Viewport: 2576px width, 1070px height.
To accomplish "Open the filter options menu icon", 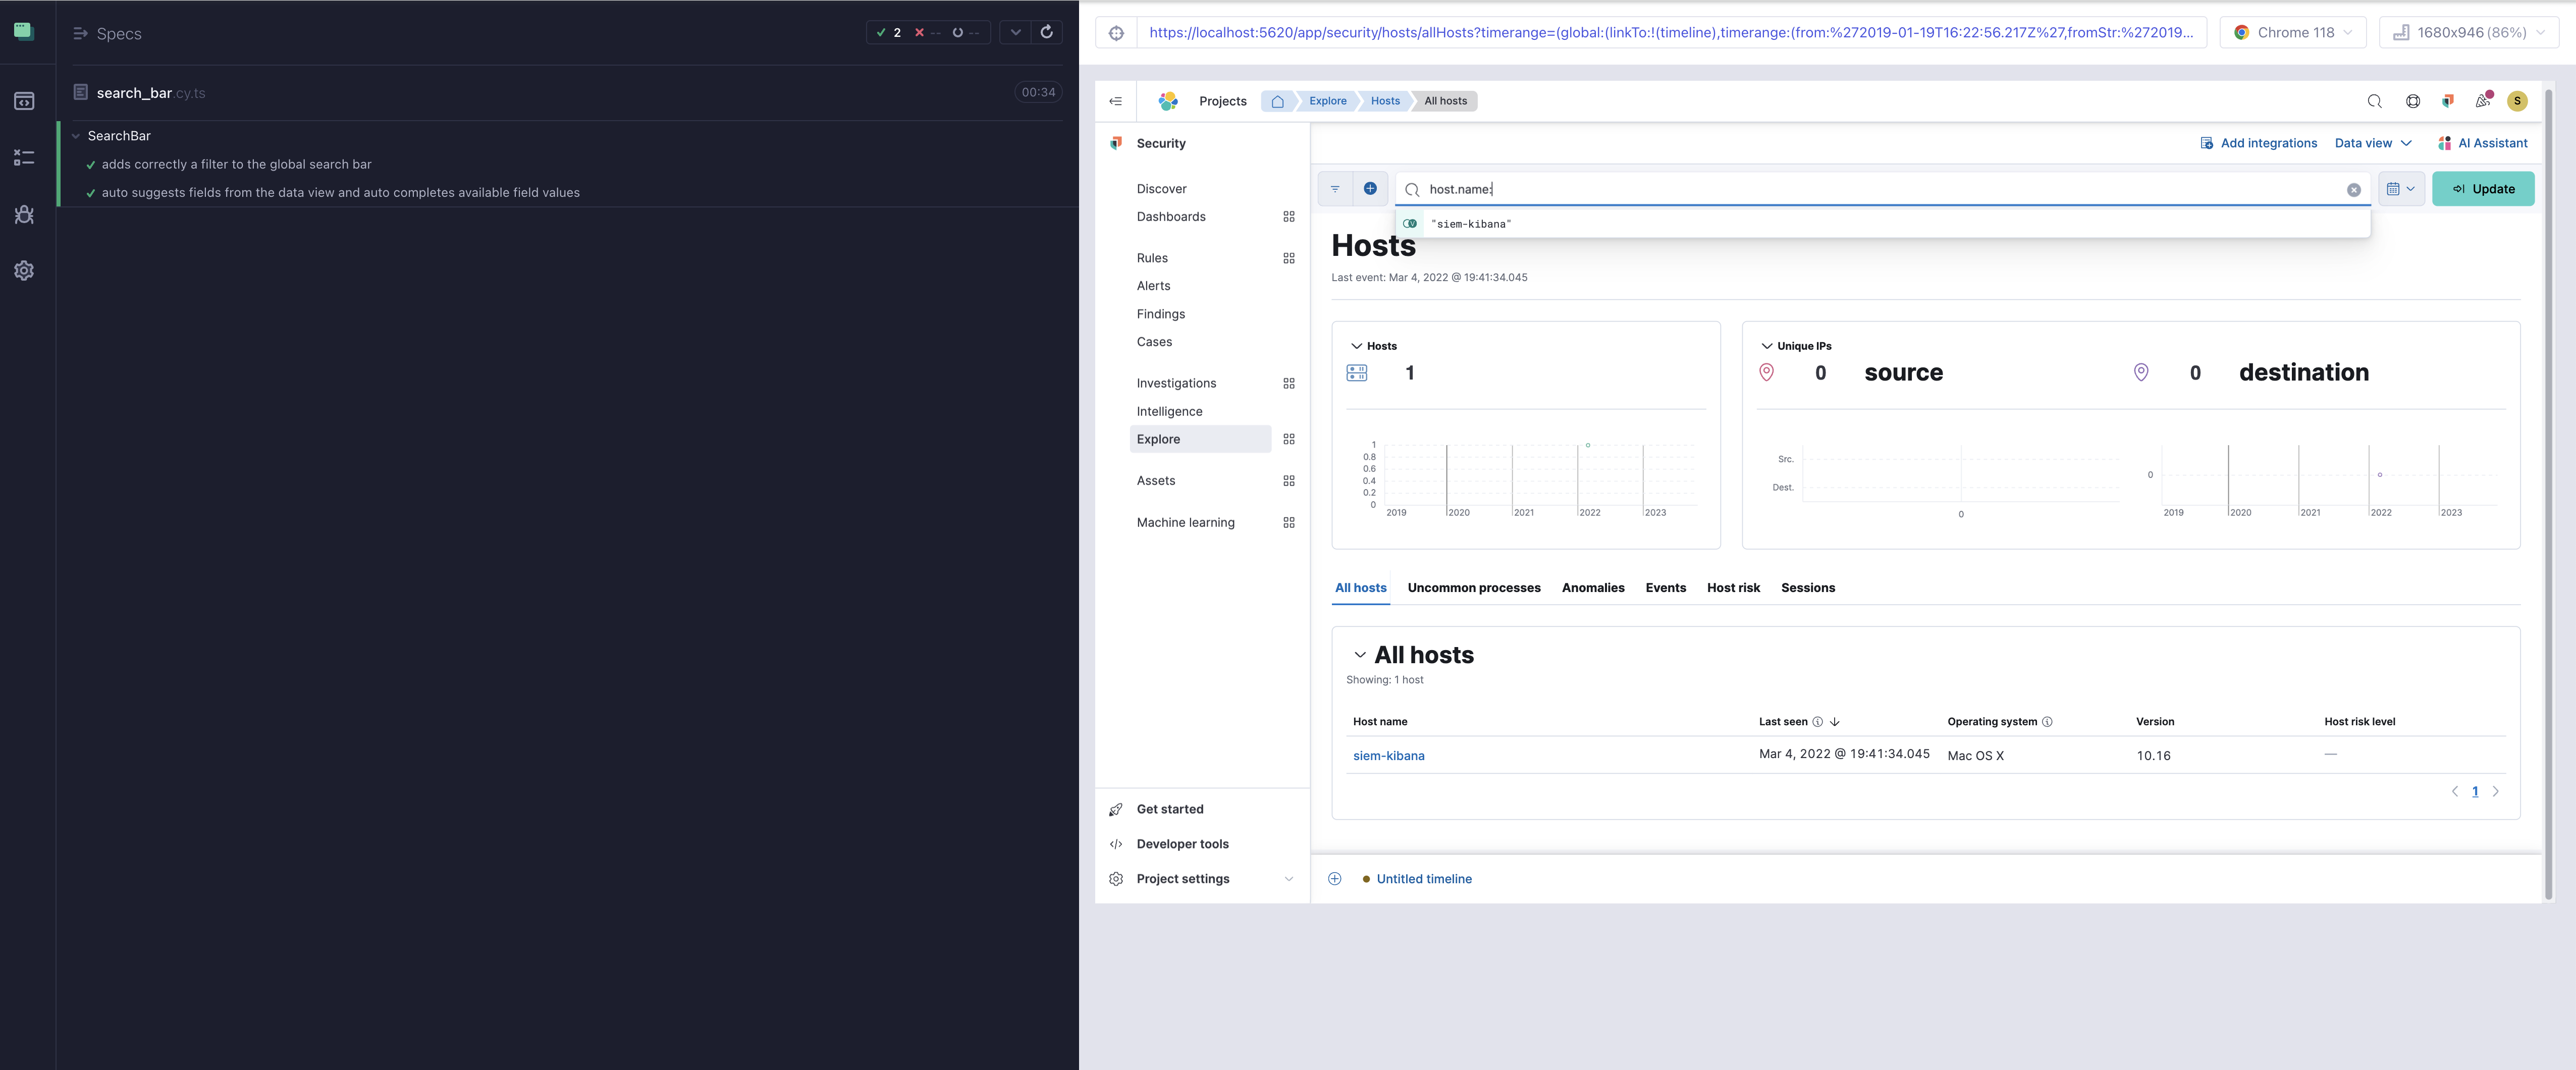I will click(1335, 189).
